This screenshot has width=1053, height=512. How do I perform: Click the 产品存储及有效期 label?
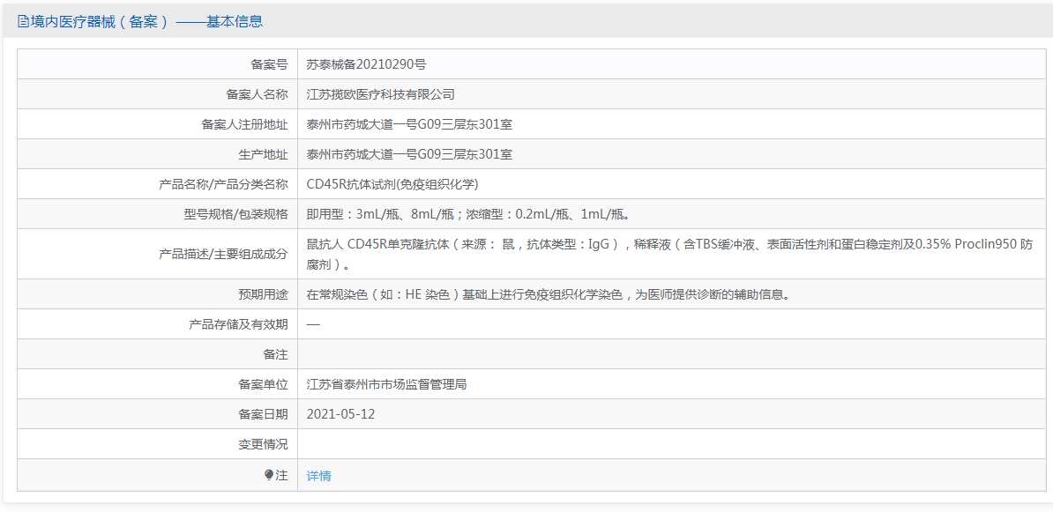point(239,324)
